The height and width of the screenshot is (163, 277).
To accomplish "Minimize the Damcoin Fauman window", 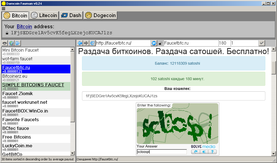I will click(264, 3).
